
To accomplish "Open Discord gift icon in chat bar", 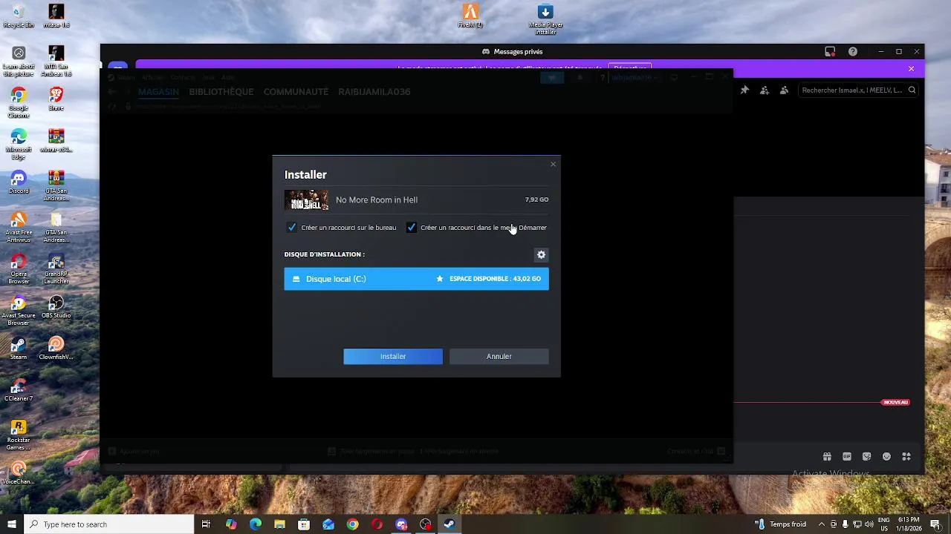I will point(827,457).
